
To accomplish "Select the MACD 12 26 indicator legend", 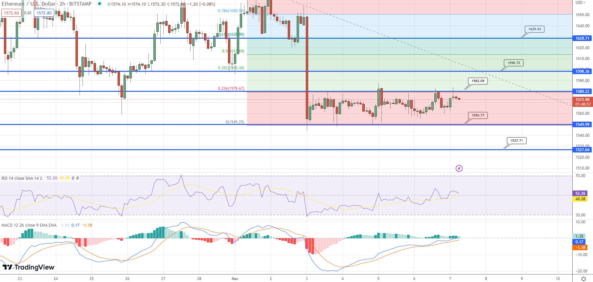I will (29, 225).
